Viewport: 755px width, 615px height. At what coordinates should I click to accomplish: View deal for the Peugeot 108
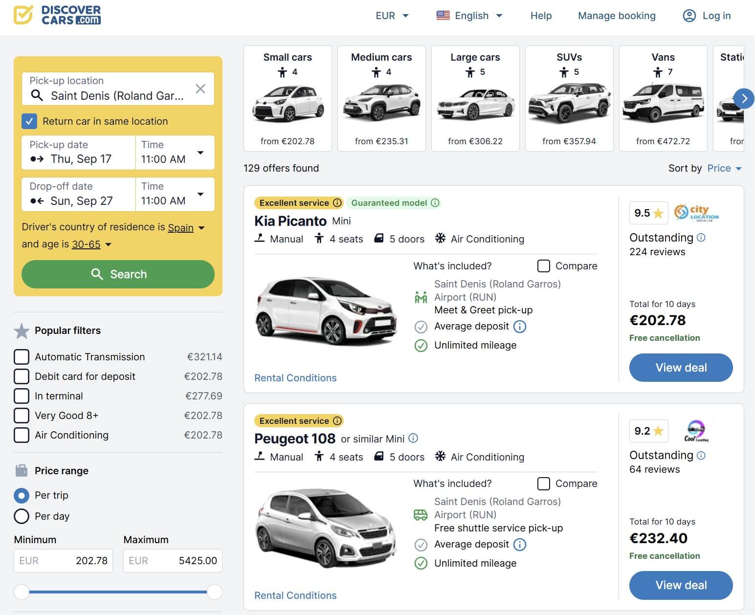point(681,585)
